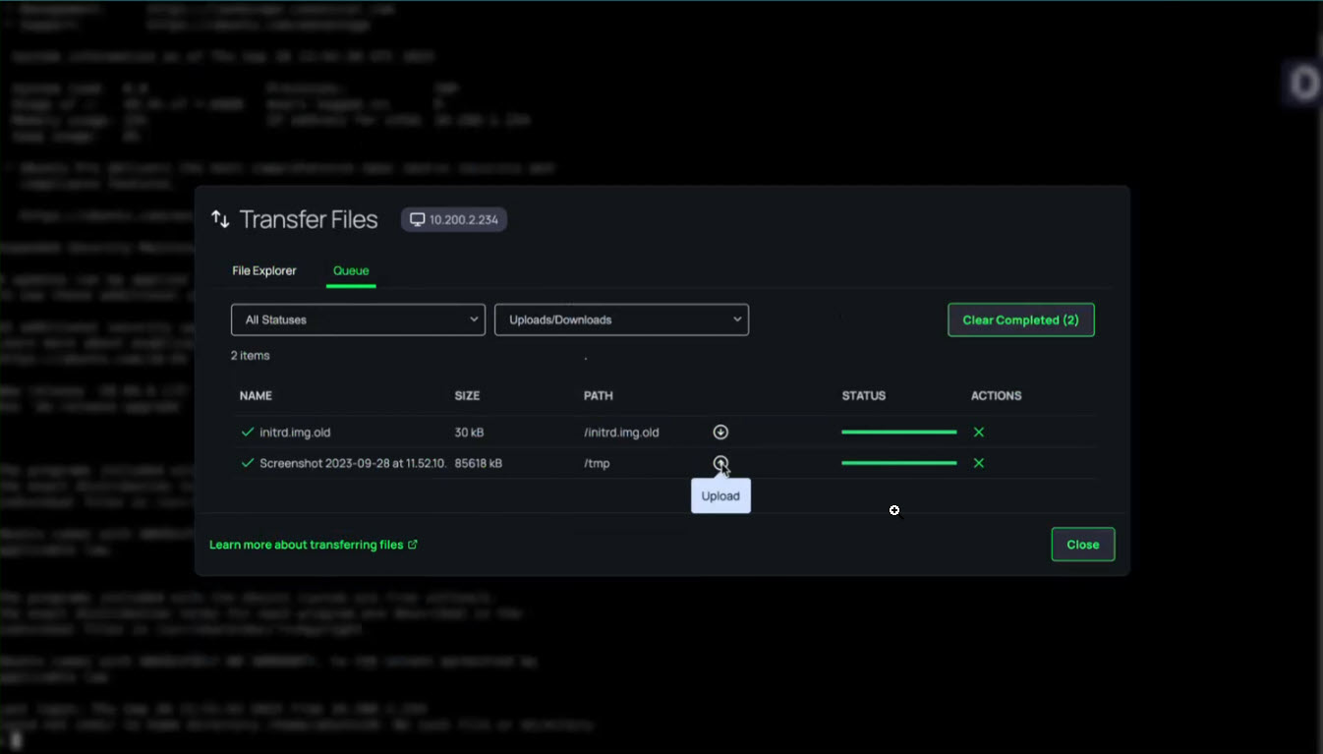Close the Transfer Files dialog

[x=1082, y=545]
